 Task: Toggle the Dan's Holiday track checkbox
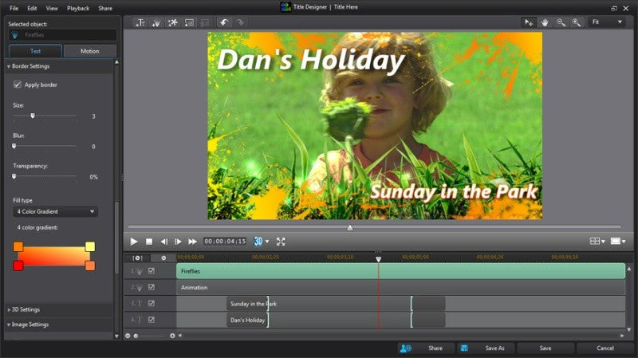pos(152,320)
